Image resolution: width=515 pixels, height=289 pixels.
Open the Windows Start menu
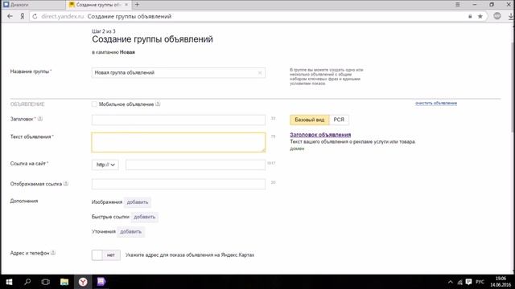click(x=9, y=282)
